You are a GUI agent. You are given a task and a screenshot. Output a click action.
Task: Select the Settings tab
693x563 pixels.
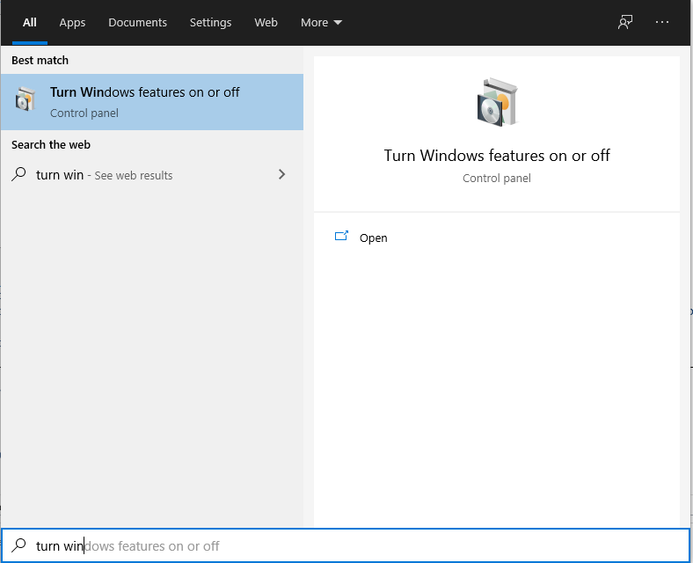(210, 23)
